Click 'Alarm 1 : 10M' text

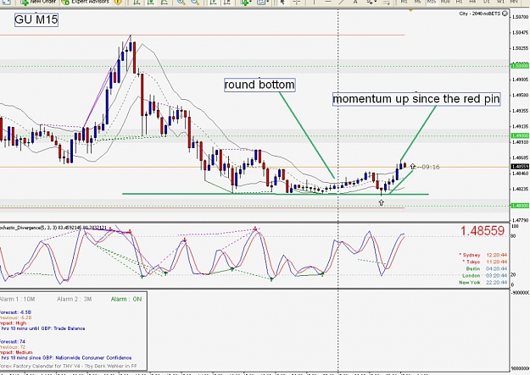[x=17, y=299]
